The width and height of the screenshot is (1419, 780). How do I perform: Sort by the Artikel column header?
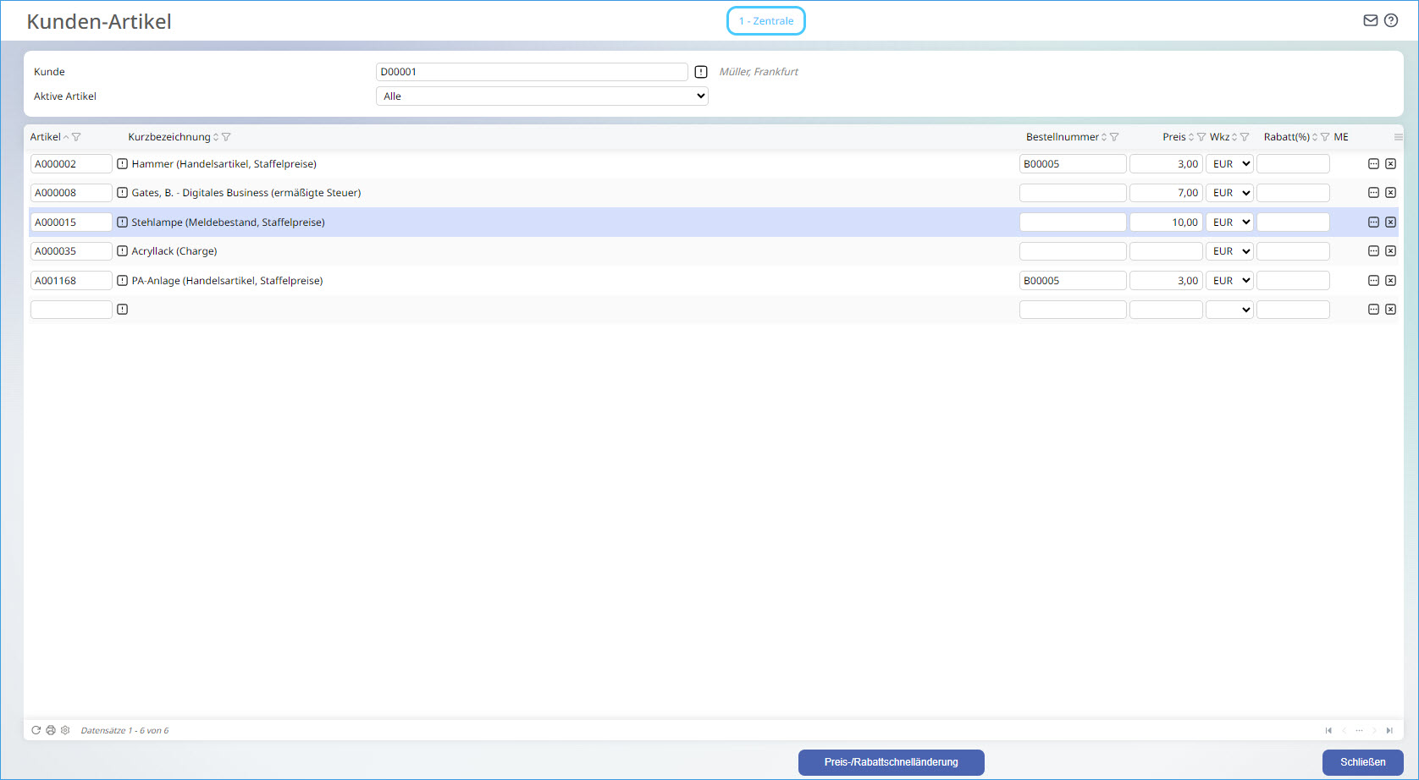click(46, 137)
